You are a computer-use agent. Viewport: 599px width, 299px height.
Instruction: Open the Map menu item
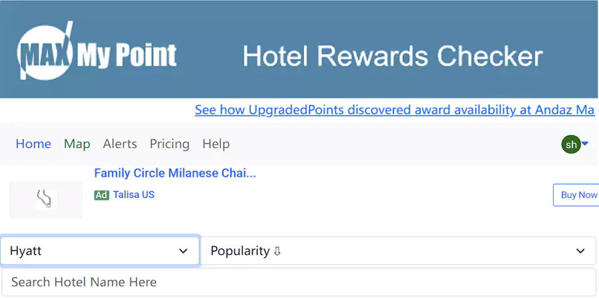[77, 144]
